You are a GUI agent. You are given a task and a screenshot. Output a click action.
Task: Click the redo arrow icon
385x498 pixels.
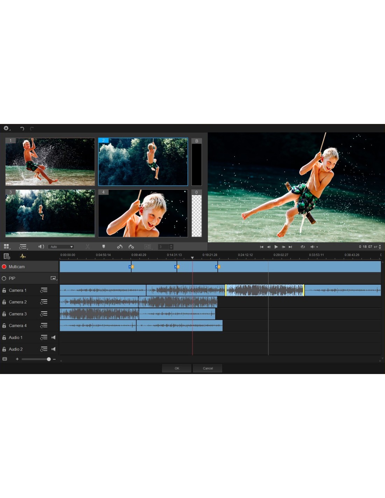coord(32,129)
